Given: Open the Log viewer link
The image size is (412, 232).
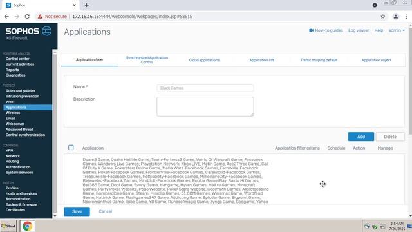Looking at the screenshot, I should pos(359,30).
